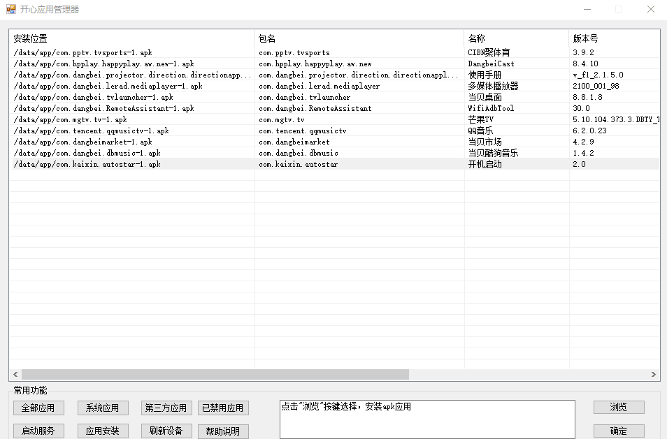Viewport: 667px width, 439px height.
Task: Click package name com.kaixin.autostar
Action: [299, 164]
